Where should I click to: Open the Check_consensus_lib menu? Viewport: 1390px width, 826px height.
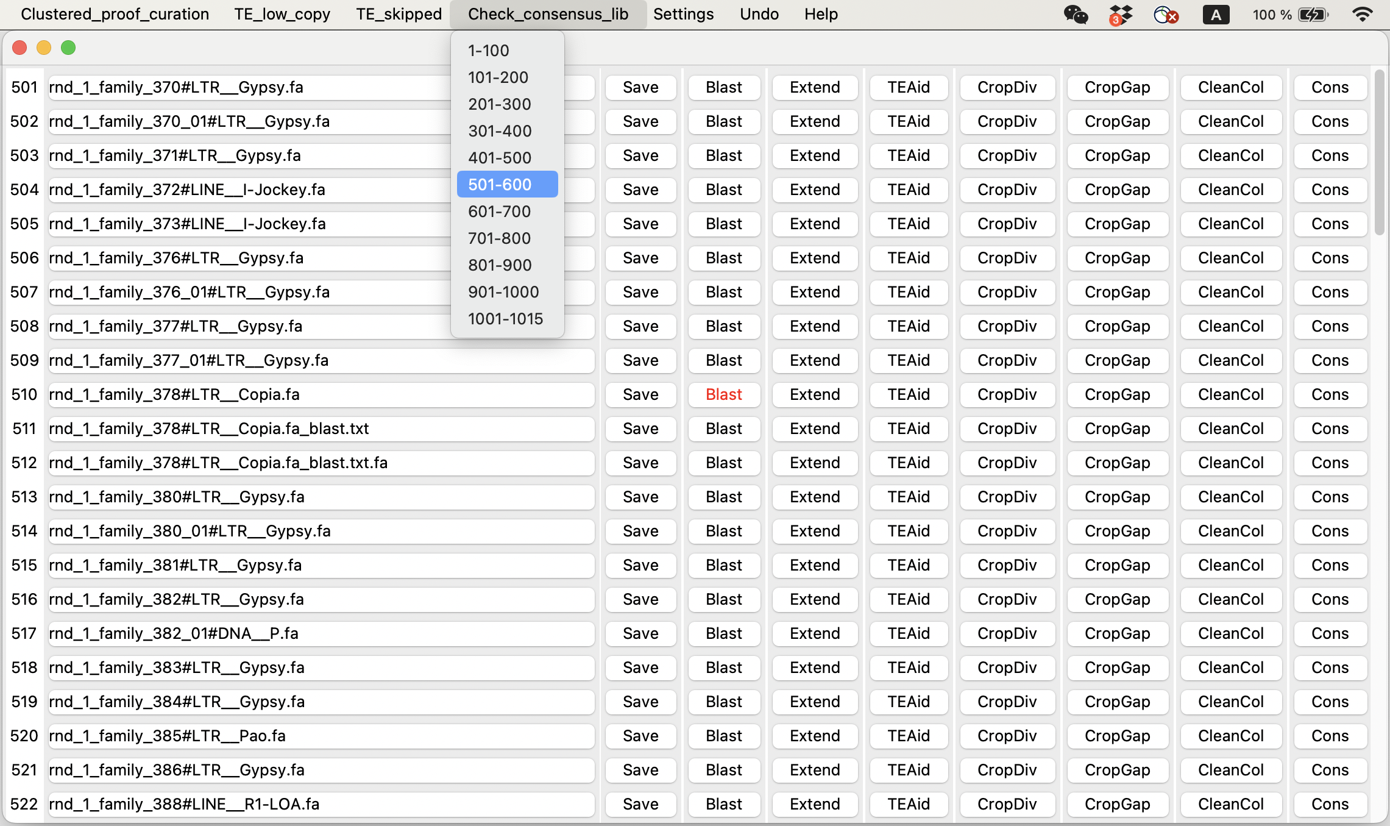pyautogui.click(x=547, y=14)
